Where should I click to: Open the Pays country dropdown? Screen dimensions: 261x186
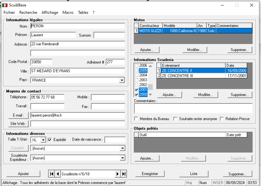point(122,80)
